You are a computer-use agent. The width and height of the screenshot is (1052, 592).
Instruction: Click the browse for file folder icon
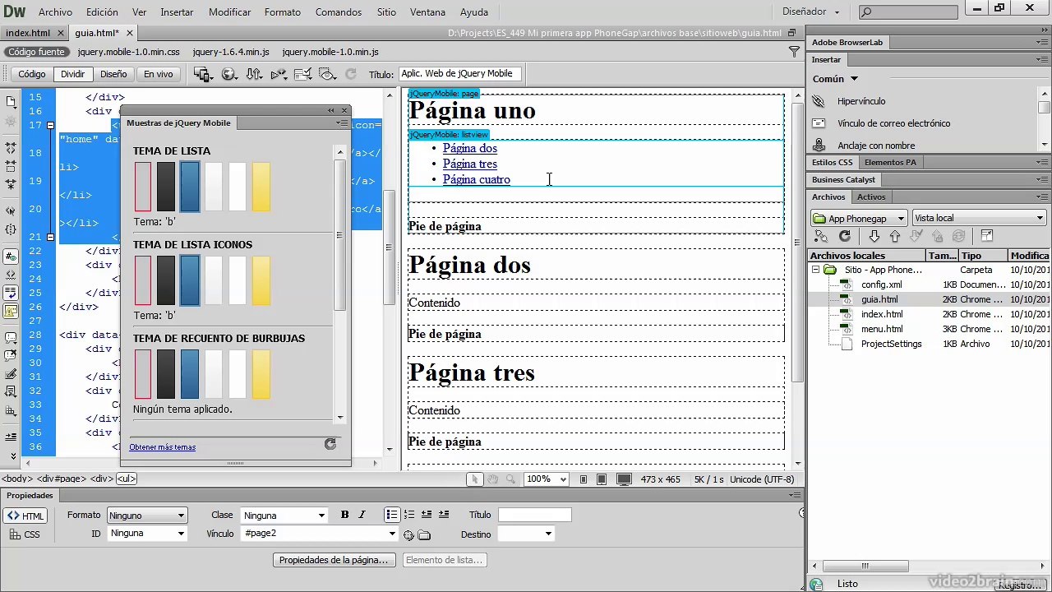click(424, 535)
